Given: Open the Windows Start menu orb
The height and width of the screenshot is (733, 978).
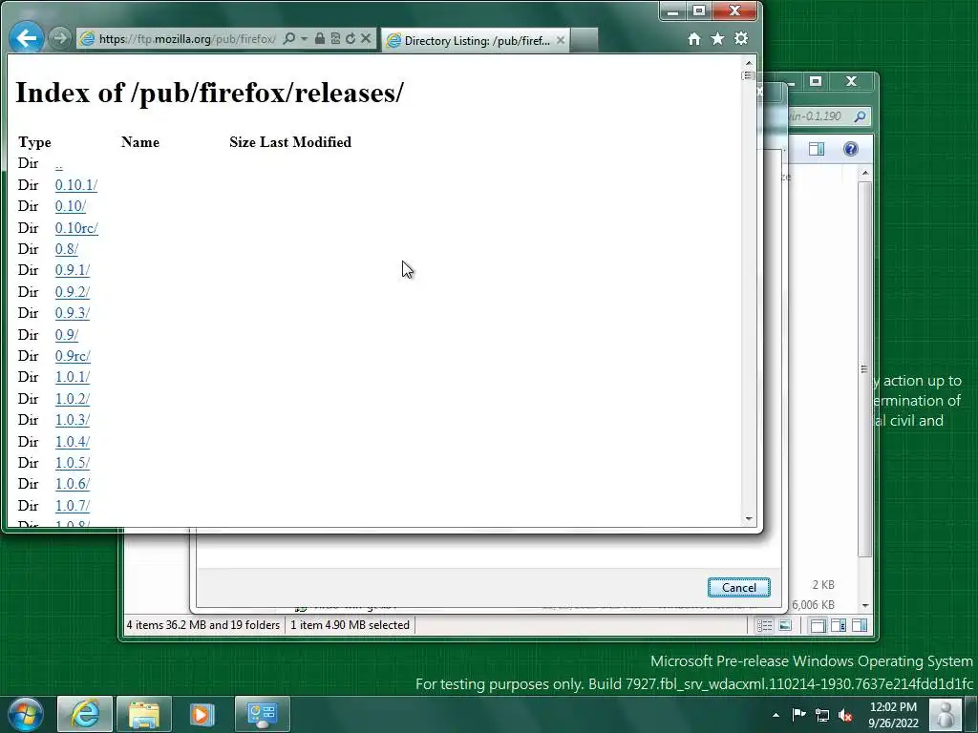Looking at the screenshot, I should (26, 714).
